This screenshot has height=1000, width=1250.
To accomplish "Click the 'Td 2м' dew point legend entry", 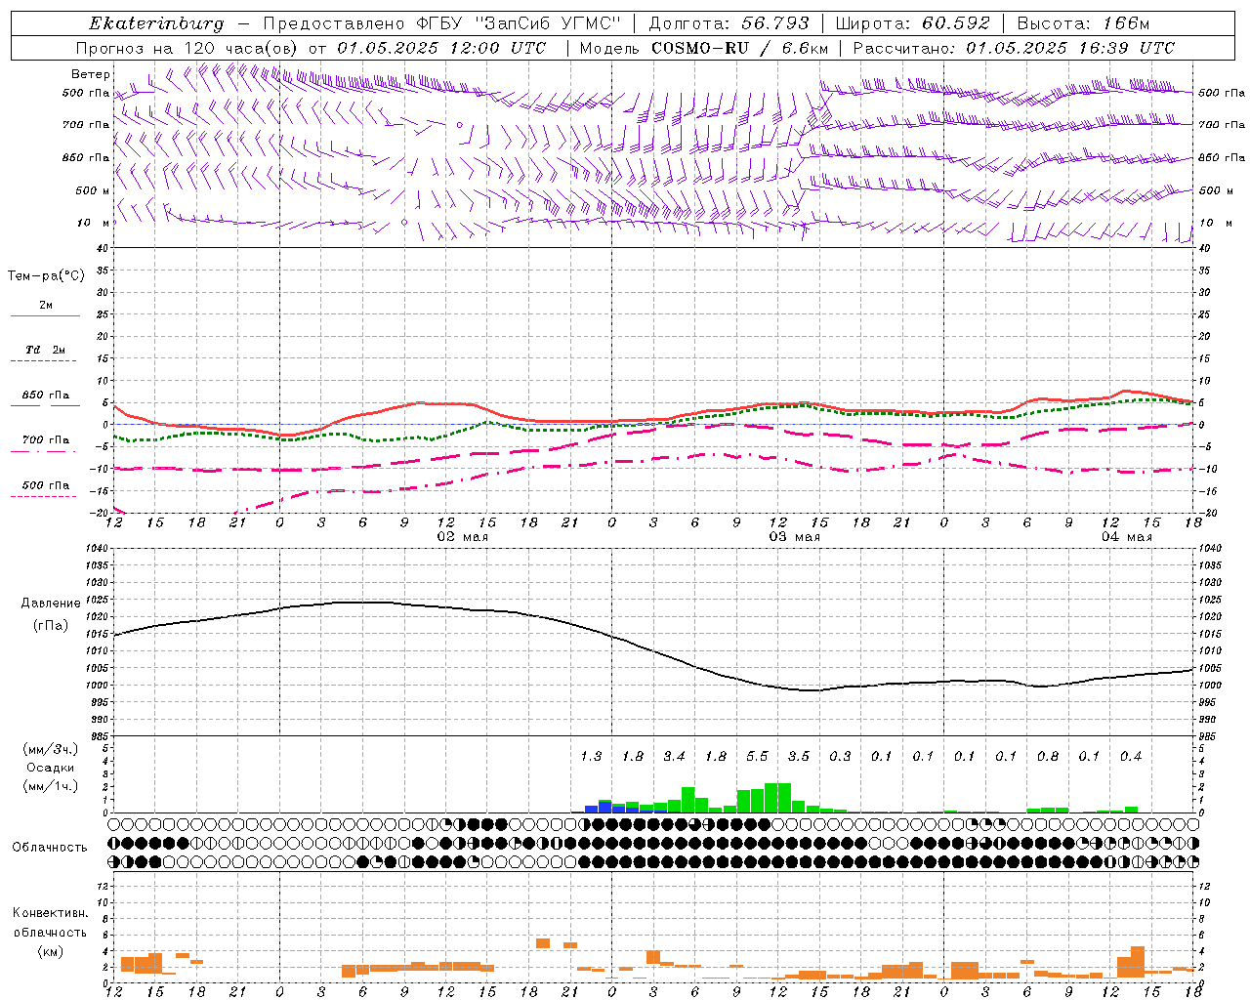I will [46, 350].
